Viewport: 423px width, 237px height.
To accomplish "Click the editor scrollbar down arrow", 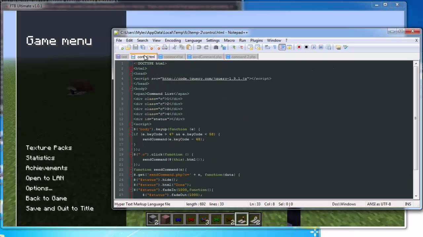I will [416, 196].
